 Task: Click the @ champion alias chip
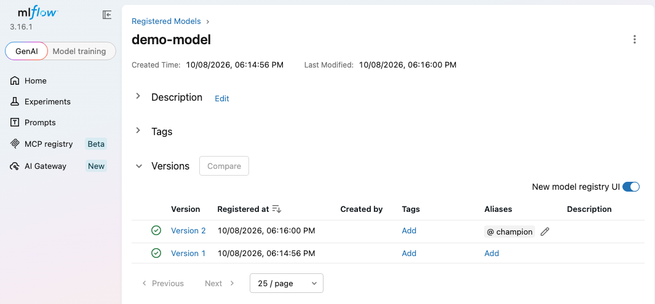tap(510, 232)
